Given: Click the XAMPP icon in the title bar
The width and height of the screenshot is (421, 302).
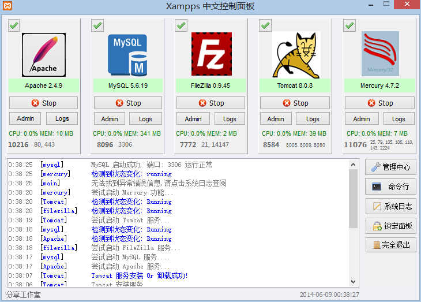Looking at the screenshot, I should coord(7,6).
